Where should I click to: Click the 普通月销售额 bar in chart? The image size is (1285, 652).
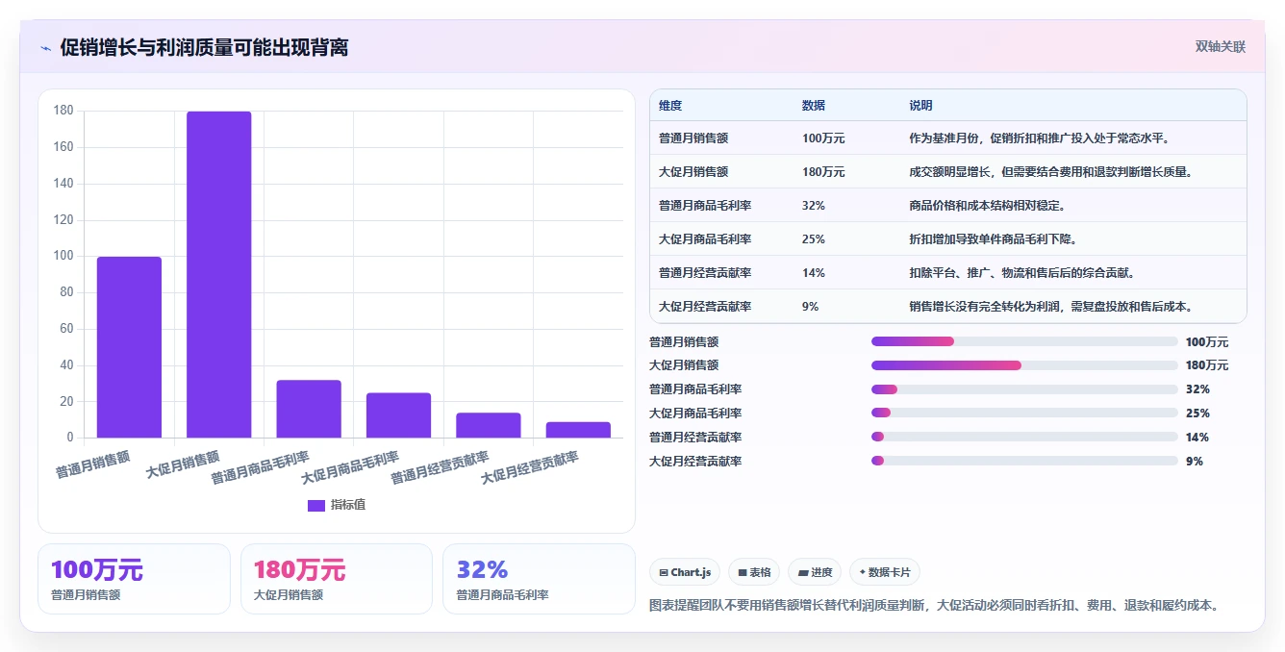129,347
